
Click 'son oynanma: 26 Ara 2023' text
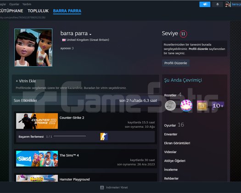pos(136,165)
